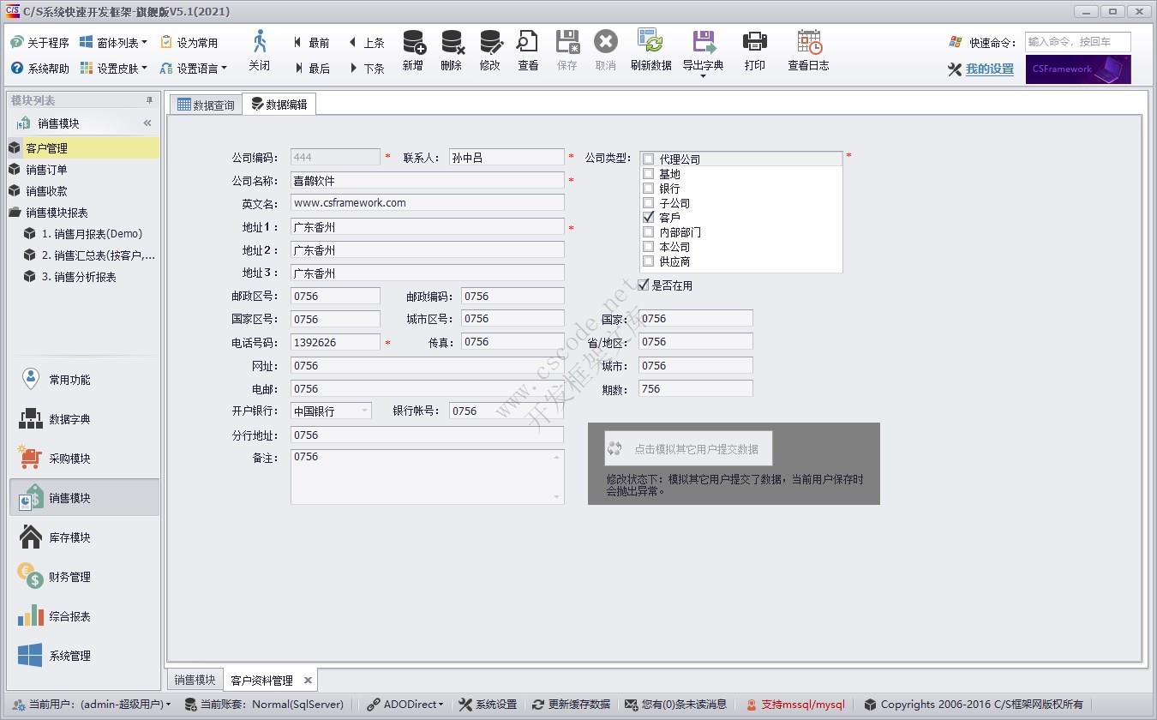Click the 删除 (Delete) toolbar icon
This screenshot has height=720, width=1157.
[x=451, y=51]
